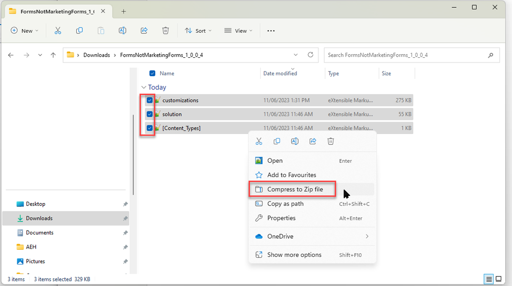Uncheck the [Content_Types] file checkbox
Screen dimensions: 512x286
coord(150,128)
